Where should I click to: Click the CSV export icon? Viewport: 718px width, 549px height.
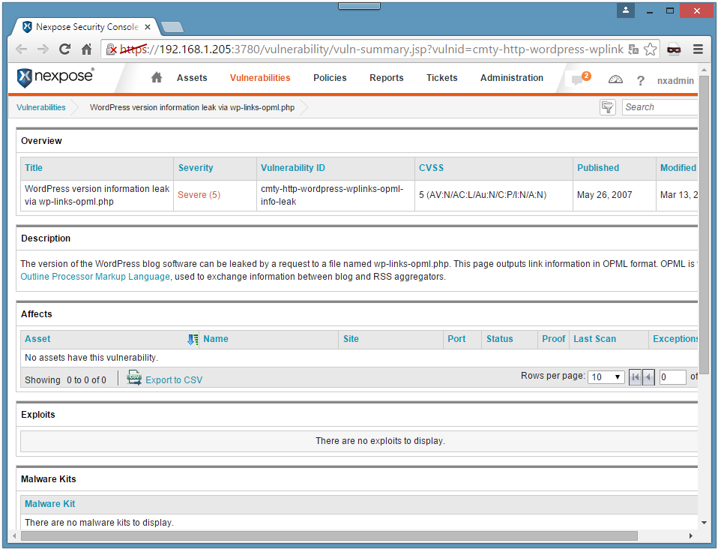134,377
